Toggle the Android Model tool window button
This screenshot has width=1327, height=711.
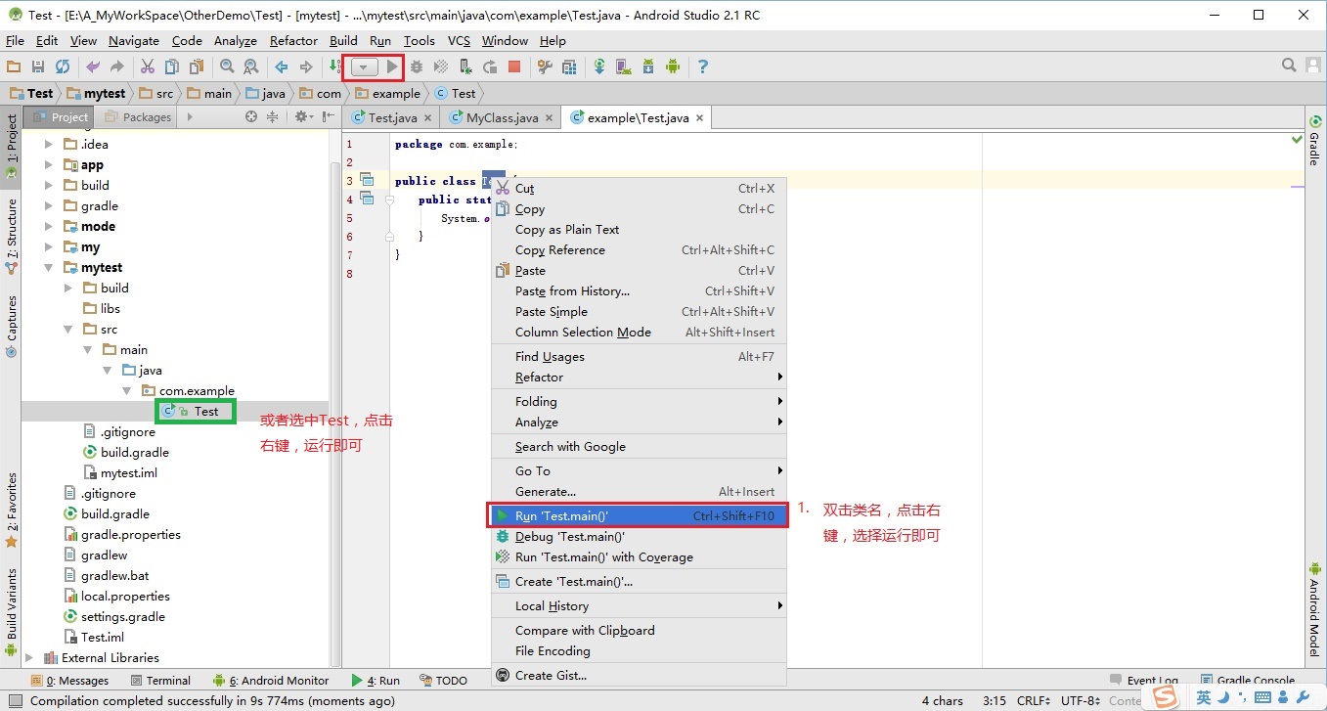1314,610
